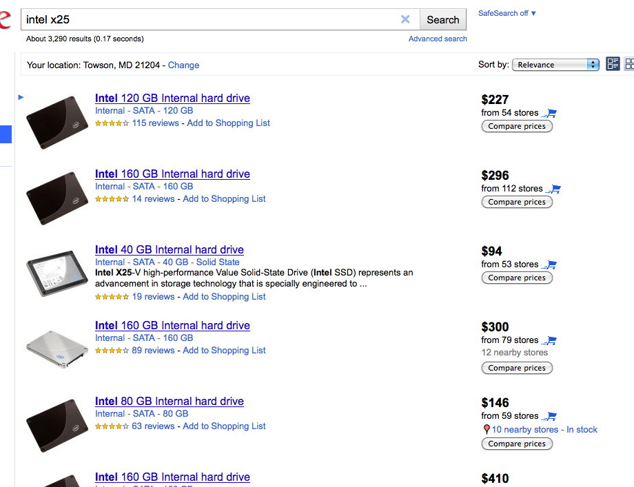This screenshot has width=634, height=487.
Task: Open Intel 120 GB Internal hard drive link
Action: coord(172,99)
